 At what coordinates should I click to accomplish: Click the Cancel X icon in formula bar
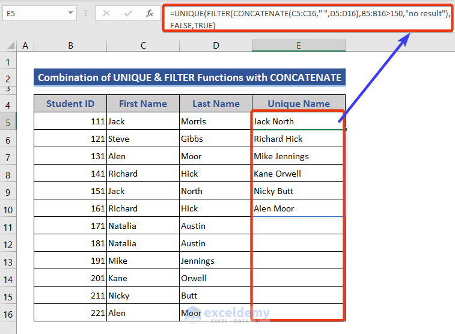click(106, 13)
